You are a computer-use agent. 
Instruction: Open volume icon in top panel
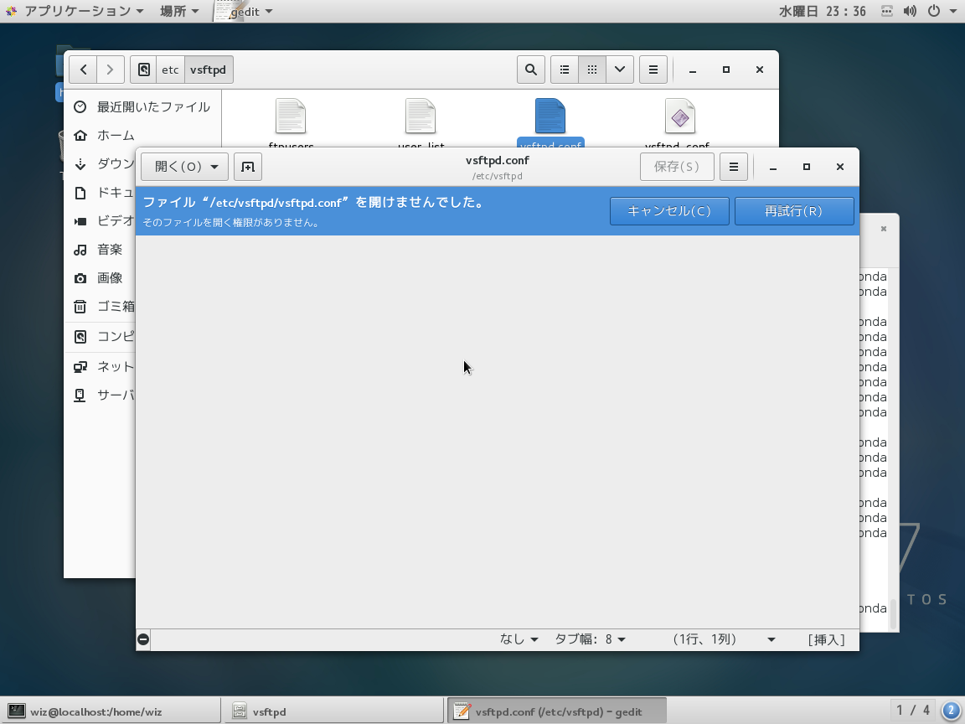click(x=911, y=11)
